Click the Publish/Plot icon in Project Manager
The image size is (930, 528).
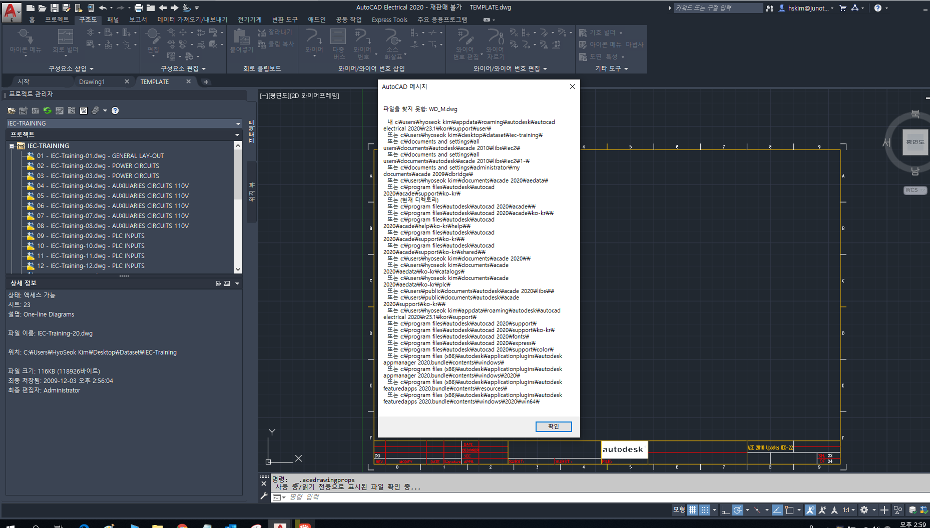point(95,110)
